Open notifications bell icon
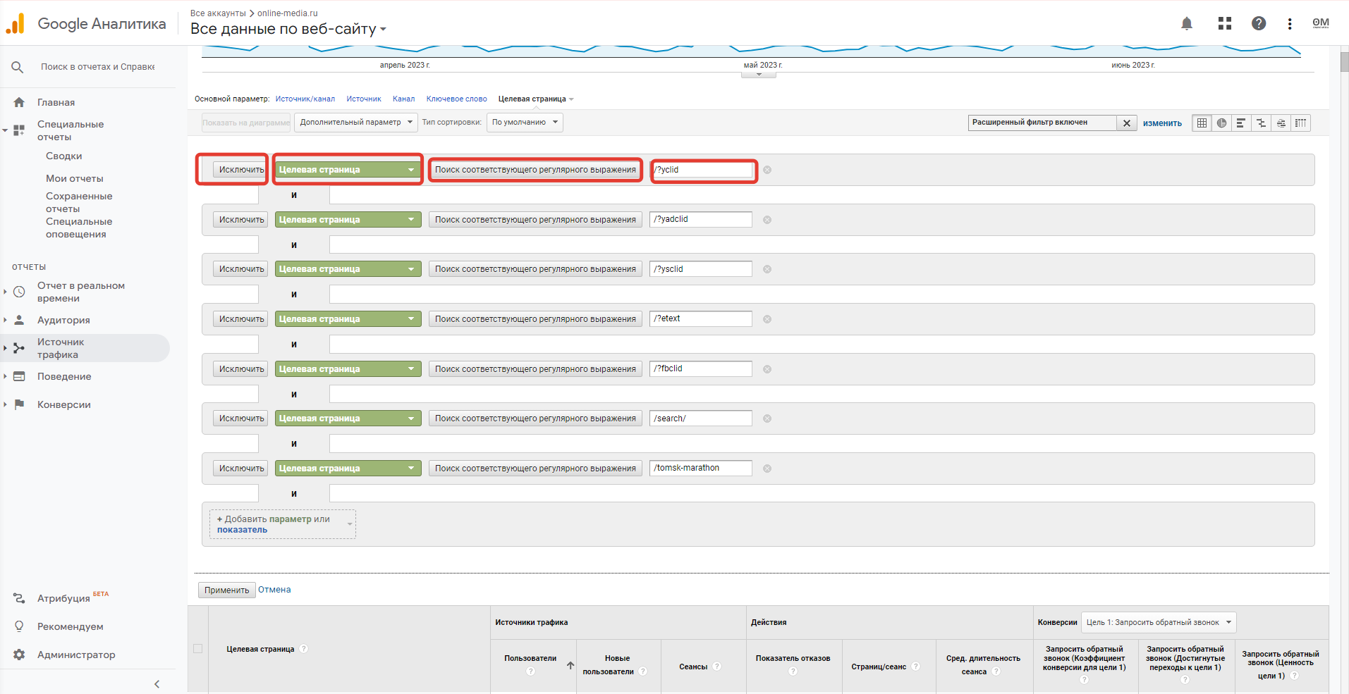 (1187, 23)
